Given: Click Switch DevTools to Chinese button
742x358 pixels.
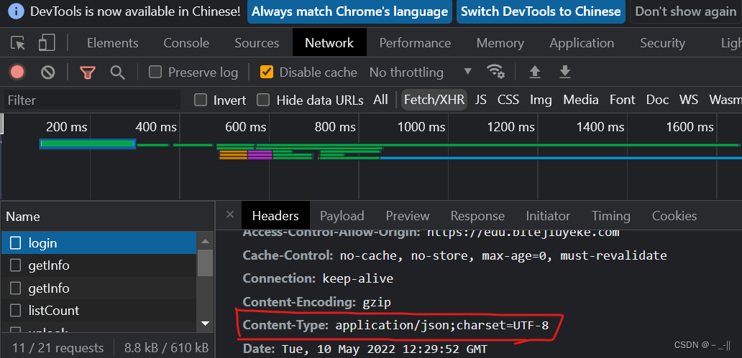Looking at the screenshot, I should [540, 11].
